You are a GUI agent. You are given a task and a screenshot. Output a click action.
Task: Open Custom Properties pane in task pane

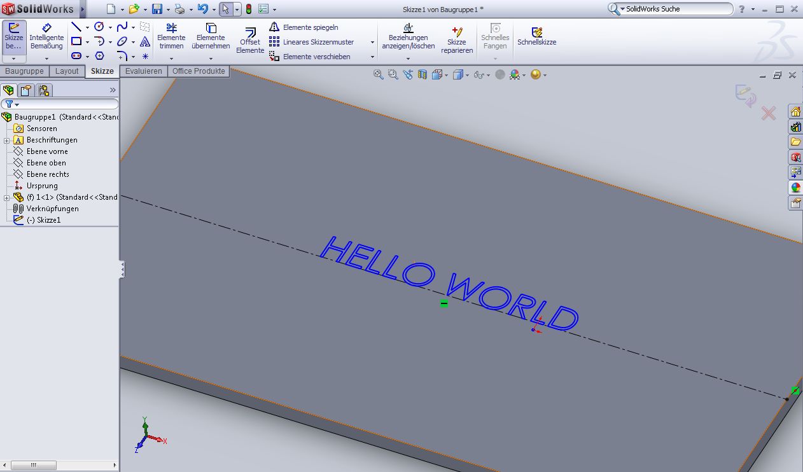coord(795,203)
